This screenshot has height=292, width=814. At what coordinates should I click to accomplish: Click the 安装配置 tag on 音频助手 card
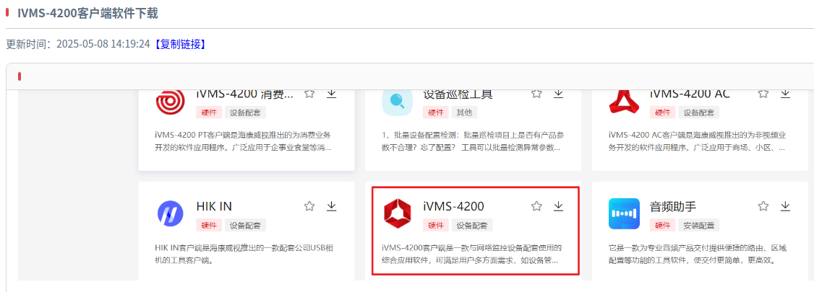click(699, 225)
